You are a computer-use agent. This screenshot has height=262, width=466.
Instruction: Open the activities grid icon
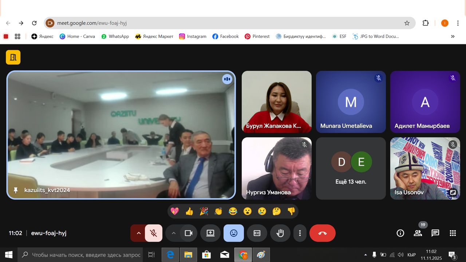[x=453, y=233]
